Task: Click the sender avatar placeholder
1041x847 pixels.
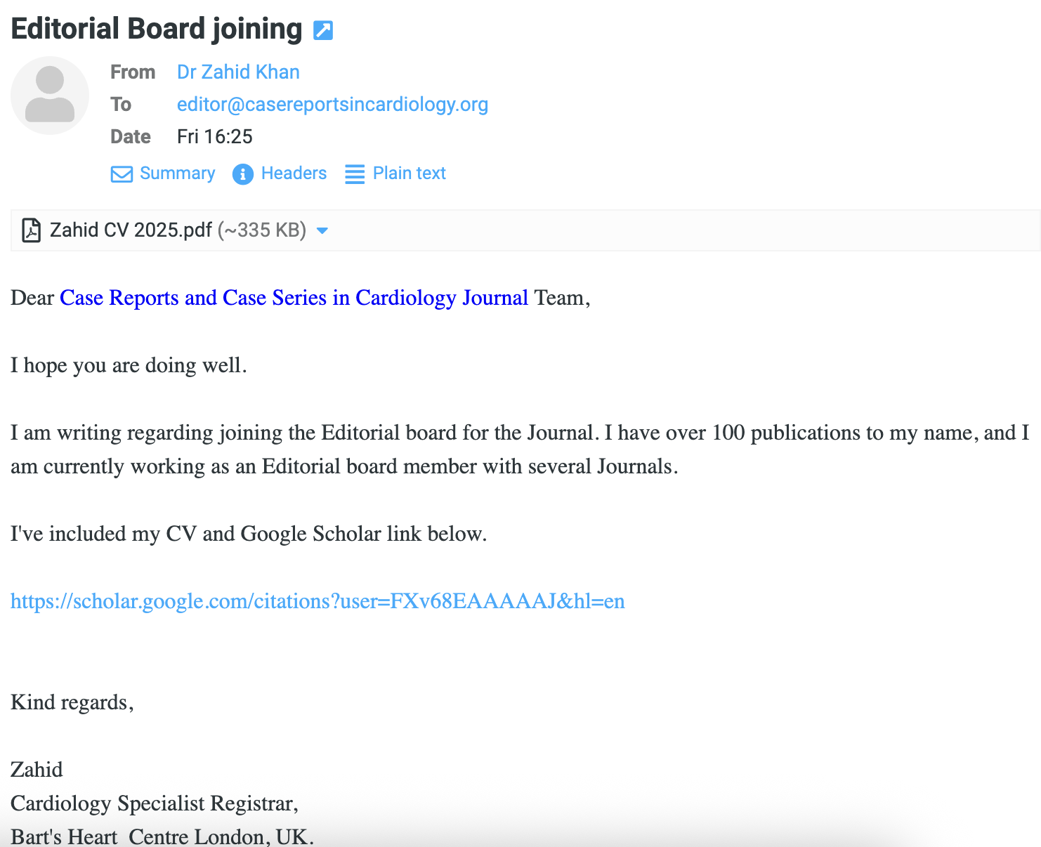Action: pos(50,96)
